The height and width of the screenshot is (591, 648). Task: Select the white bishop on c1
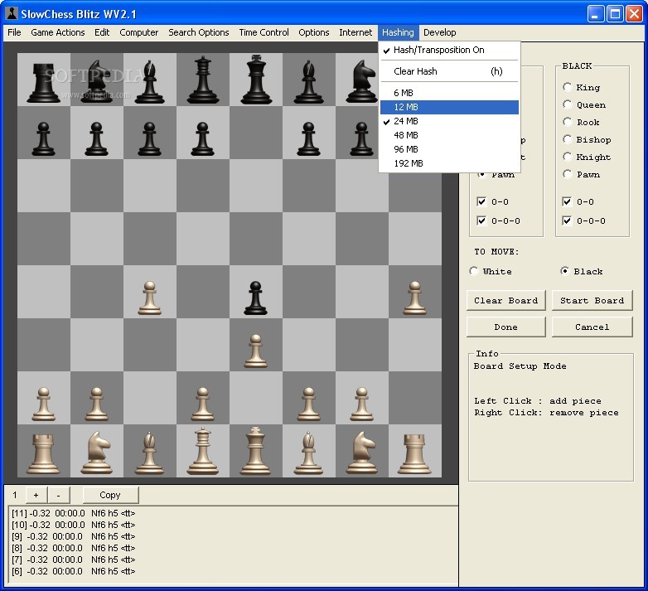pos(150,453)
